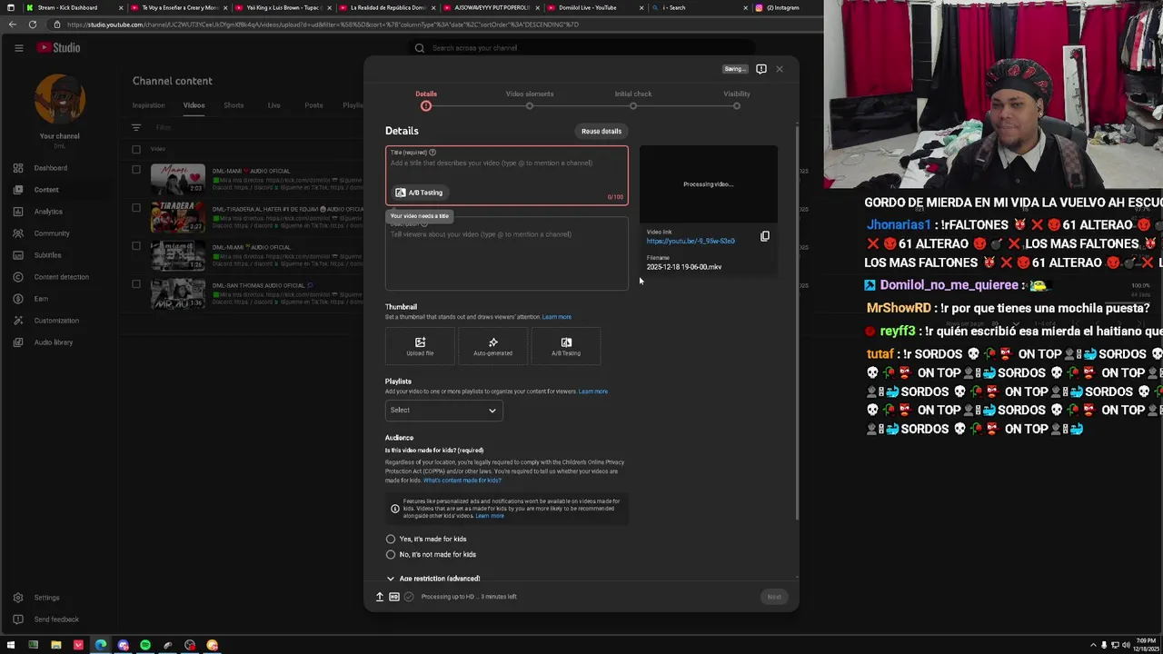Open Audio library in the Studio sidebar
The height and width of the screenshot is (654, 1163).
54,342
